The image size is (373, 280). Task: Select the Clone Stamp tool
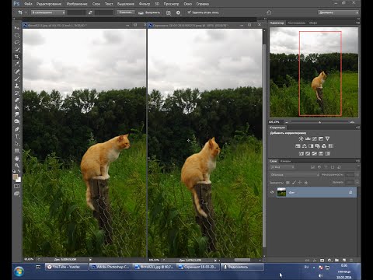click(x=17, y=86)
